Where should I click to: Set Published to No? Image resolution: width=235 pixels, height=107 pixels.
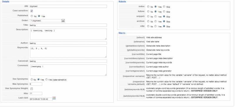(32, 16)
